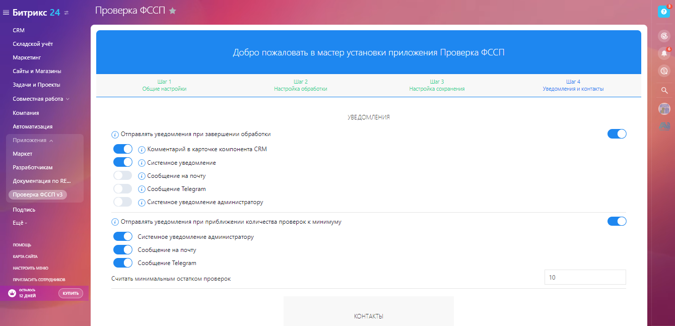Viewport: 675px width, 326px height.
Task: Show info icon for completion Системное уведомление администратору
Action: [142, 203]
